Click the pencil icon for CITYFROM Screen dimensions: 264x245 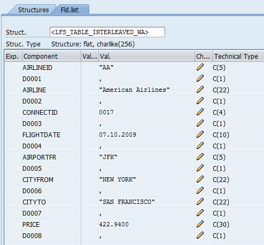point(200,179)
